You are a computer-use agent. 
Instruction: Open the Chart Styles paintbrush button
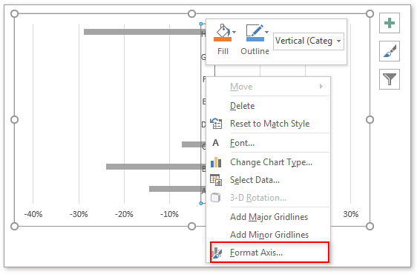[389, 51]
